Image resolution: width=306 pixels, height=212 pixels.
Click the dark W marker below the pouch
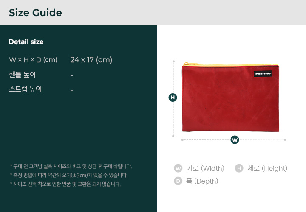click(x=235, y=140)
